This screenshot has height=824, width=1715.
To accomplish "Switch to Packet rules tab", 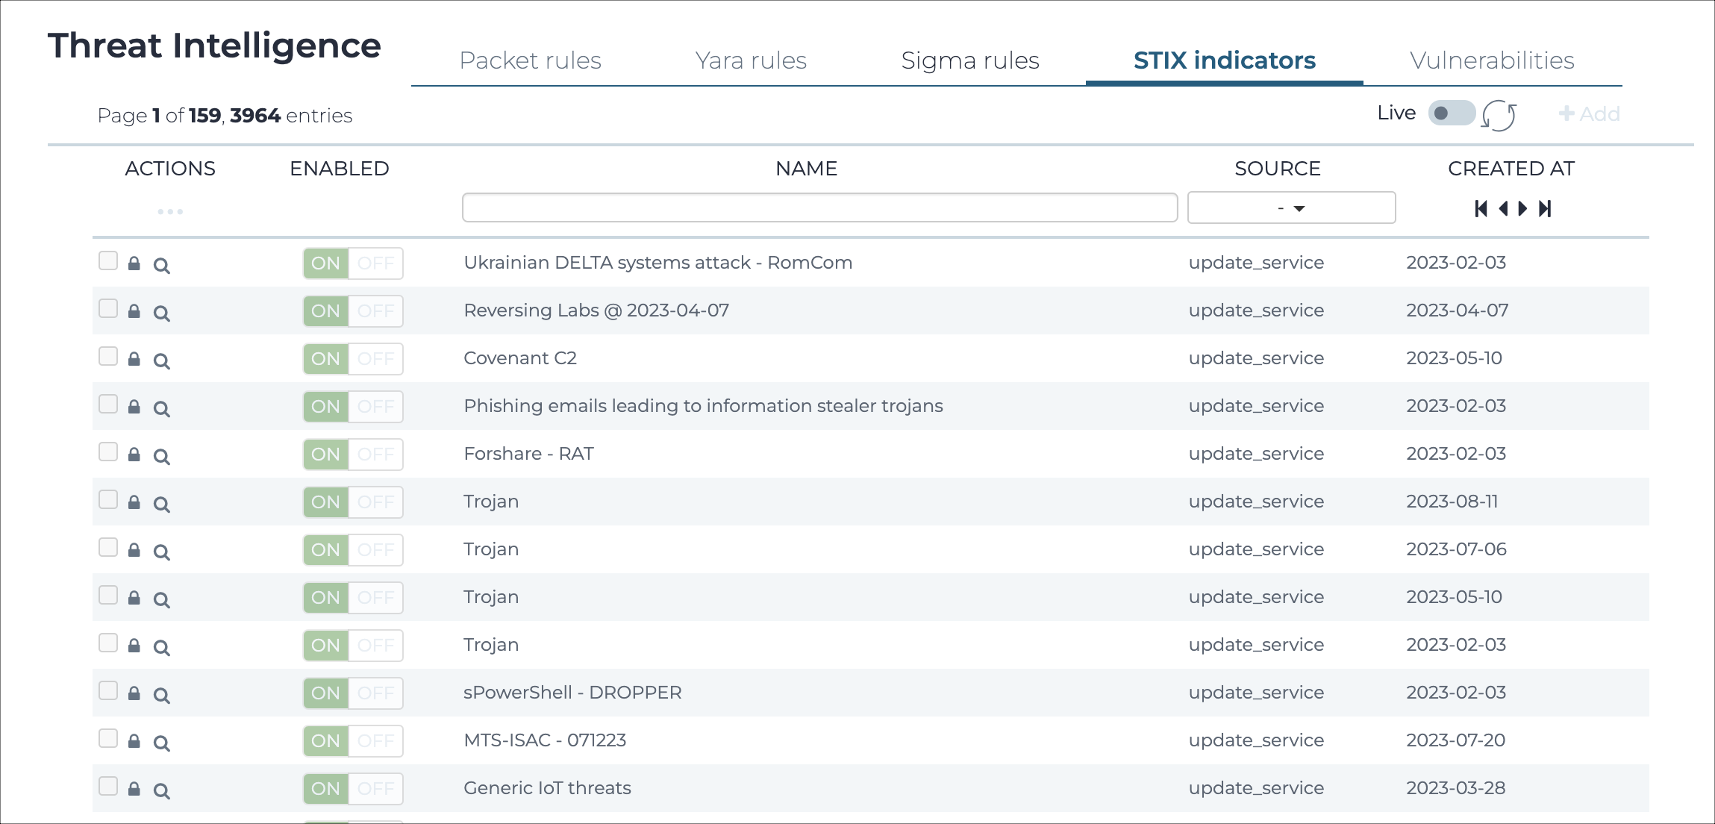I will coord(531,60).
